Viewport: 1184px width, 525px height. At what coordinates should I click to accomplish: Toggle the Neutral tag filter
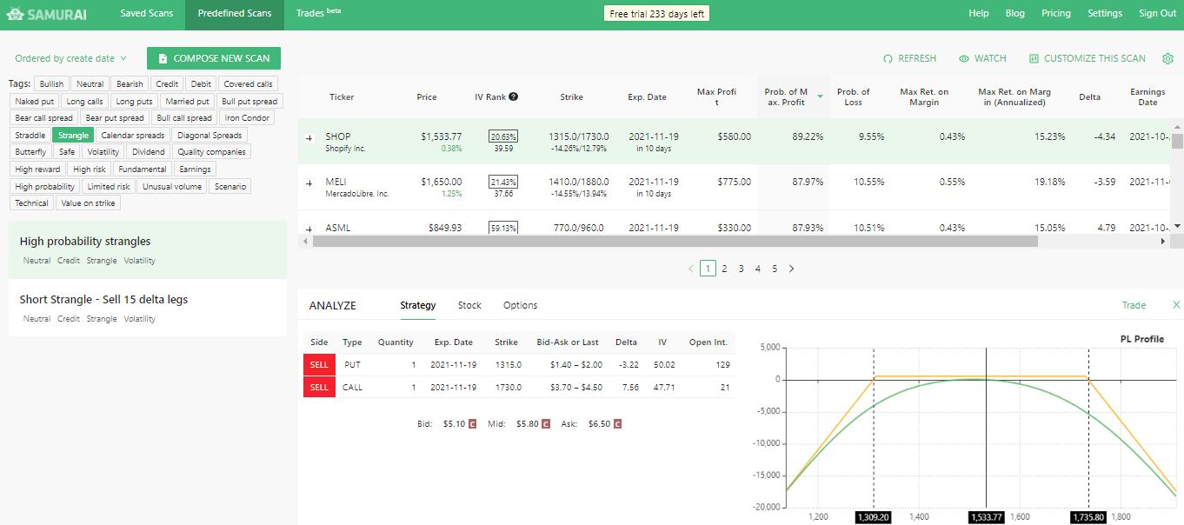(90, 84)
